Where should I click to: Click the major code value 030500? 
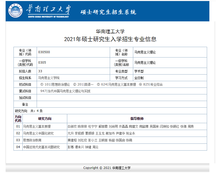coord(44,52)
